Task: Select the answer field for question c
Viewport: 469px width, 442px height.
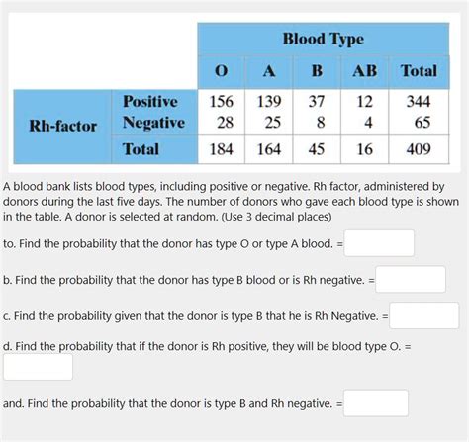Action: pos(424,315)
